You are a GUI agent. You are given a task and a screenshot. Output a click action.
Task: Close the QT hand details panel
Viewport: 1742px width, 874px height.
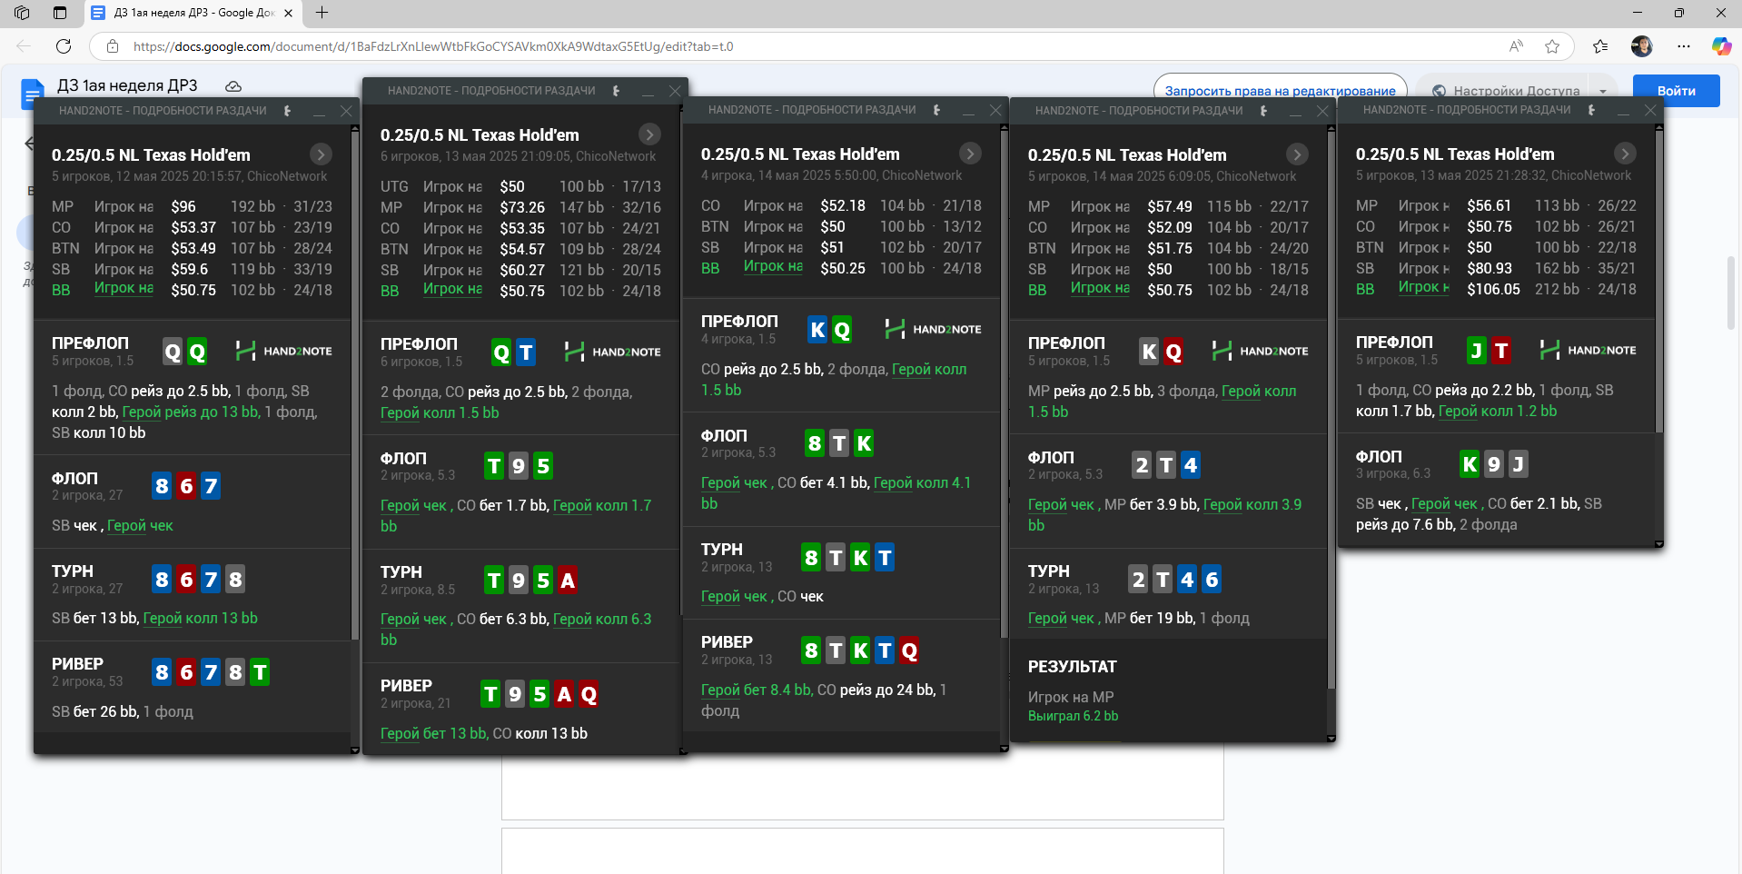pyautogui.click(x=675, y=91)
